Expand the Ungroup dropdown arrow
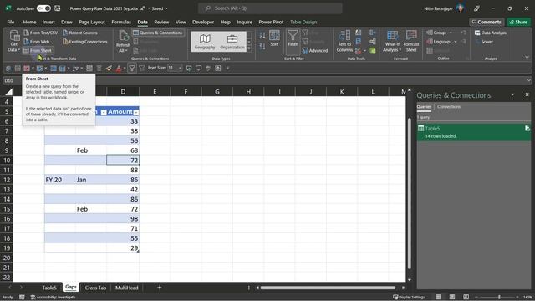The image size is (535, 301). [x=455, y=42]
